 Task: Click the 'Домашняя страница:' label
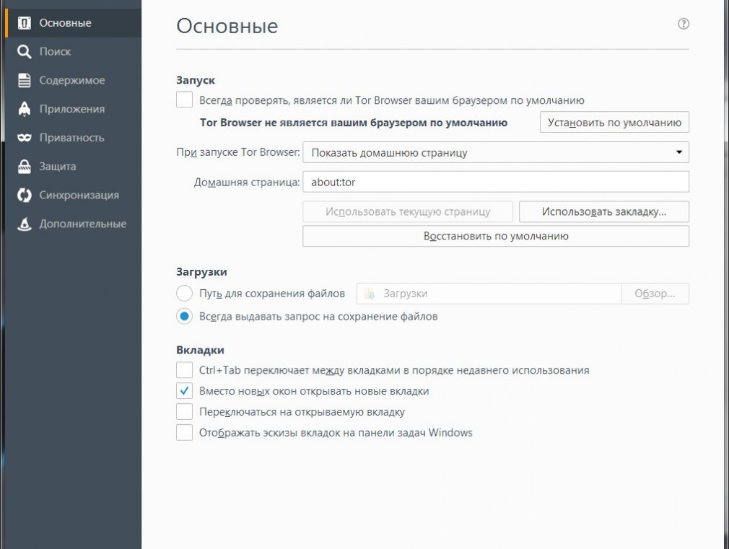(246, 183)
